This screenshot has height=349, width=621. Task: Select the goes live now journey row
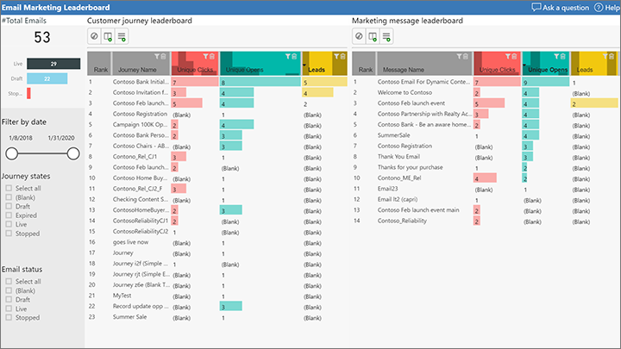[217, 242]
